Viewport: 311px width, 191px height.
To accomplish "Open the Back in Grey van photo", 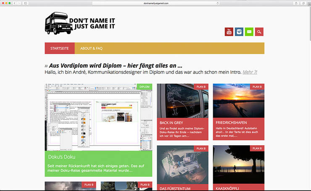I will [183, 101].
